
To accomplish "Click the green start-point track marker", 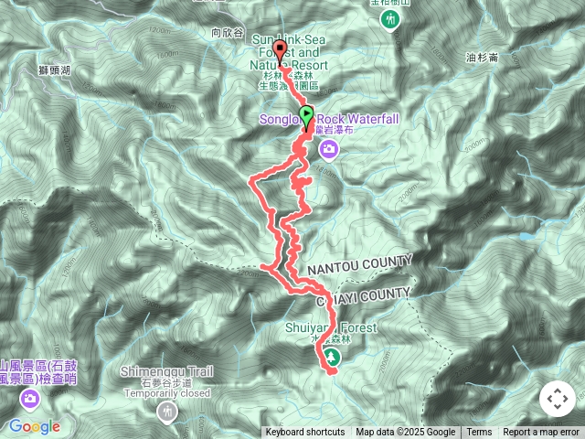I will pyautogui.click(x=306, y=117).
